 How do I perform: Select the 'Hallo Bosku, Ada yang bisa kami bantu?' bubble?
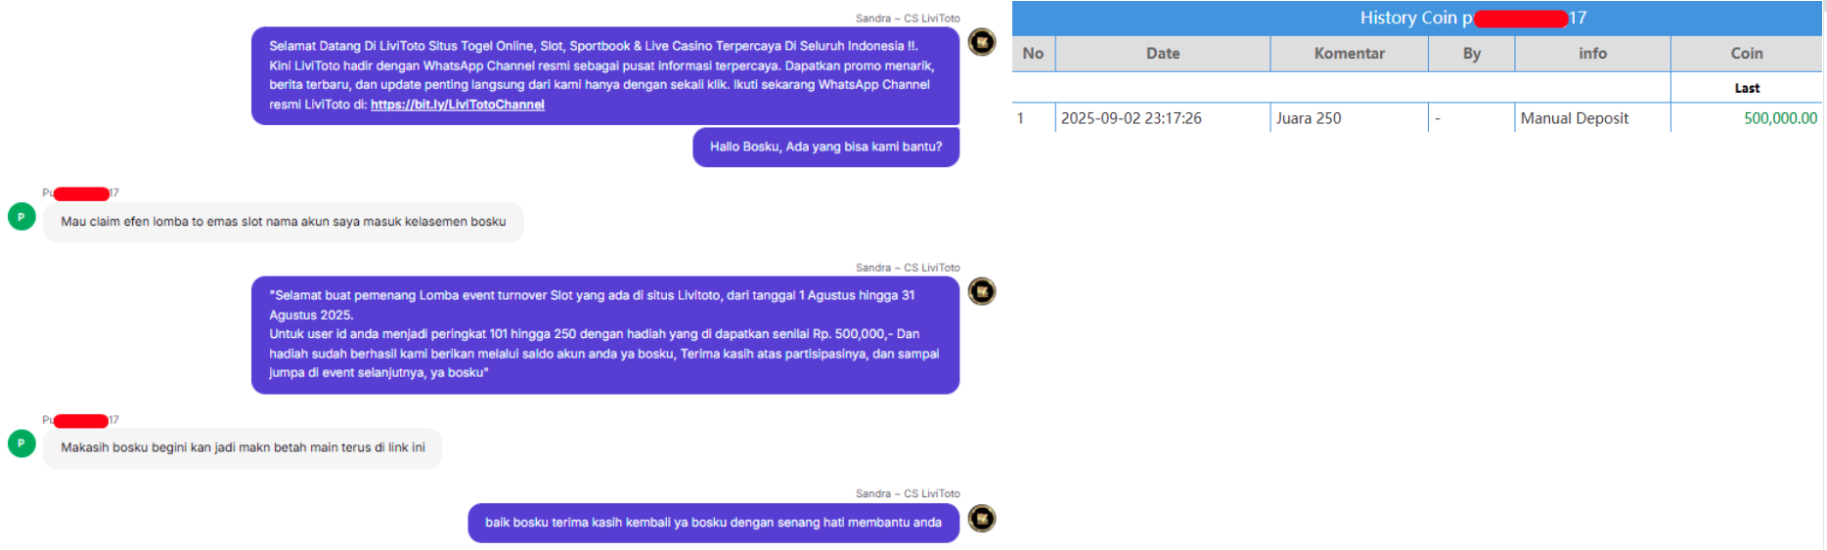click(x=825, y=147)
